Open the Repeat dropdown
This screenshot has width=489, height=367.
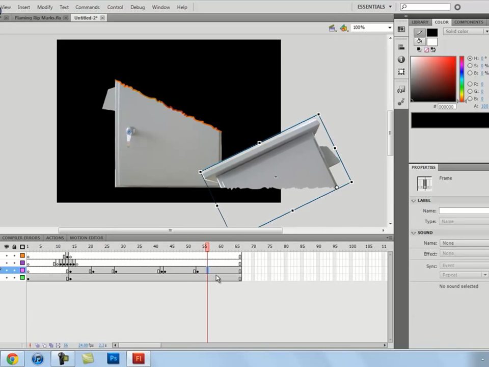[x=464, y=275]
